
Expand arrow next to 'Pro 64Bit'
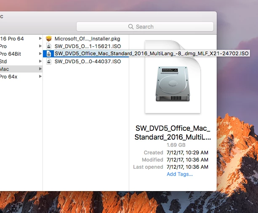click(x=40, y=54)
